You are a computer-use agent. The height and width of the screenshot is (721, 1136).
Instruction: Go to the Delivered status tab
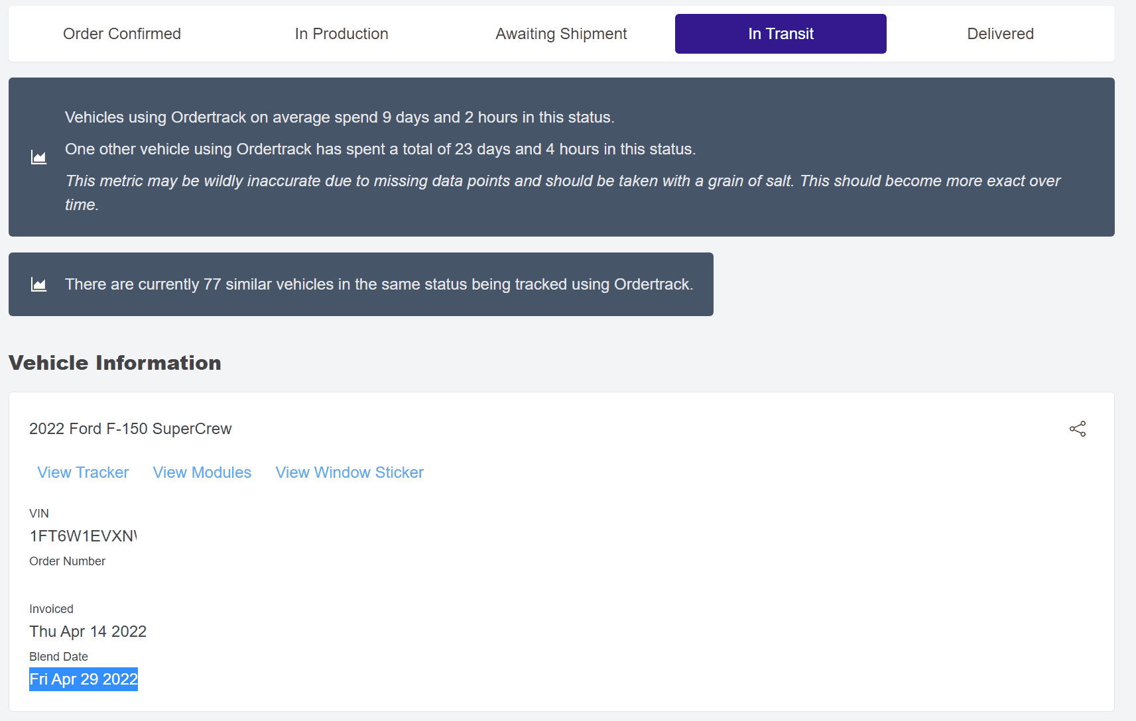(1000, 34)
